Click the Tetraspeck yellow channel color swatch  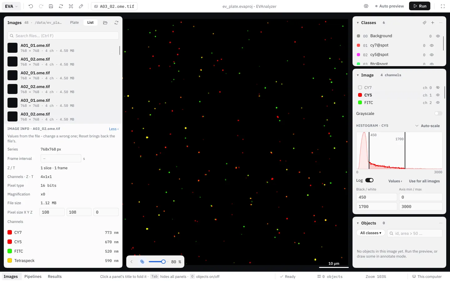coord(10,261)
